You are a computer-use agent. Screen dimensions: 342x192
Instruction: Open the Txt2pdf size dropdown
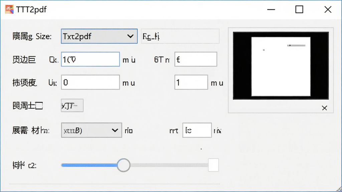click(99, 36)
